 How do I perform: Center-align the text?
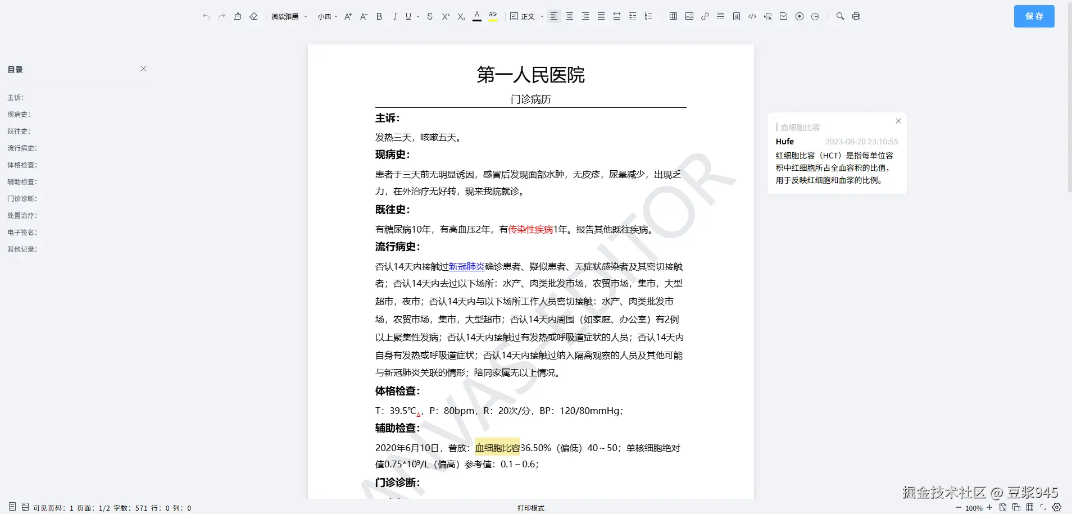click(x=570, y=17)
